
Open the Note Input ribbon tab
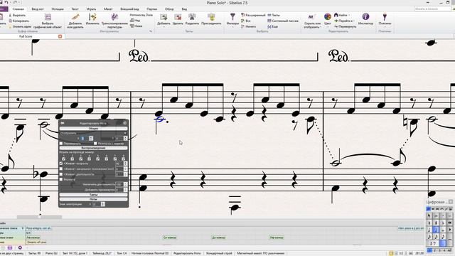[38, 9]
